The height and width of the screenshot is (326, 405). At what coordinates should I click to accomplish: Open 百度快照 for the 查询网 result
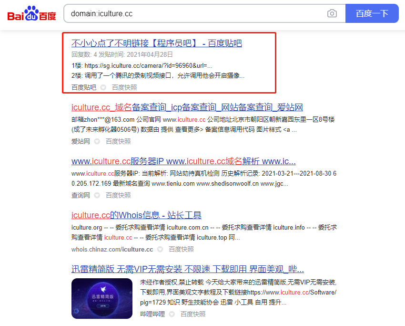coord(118,195)
